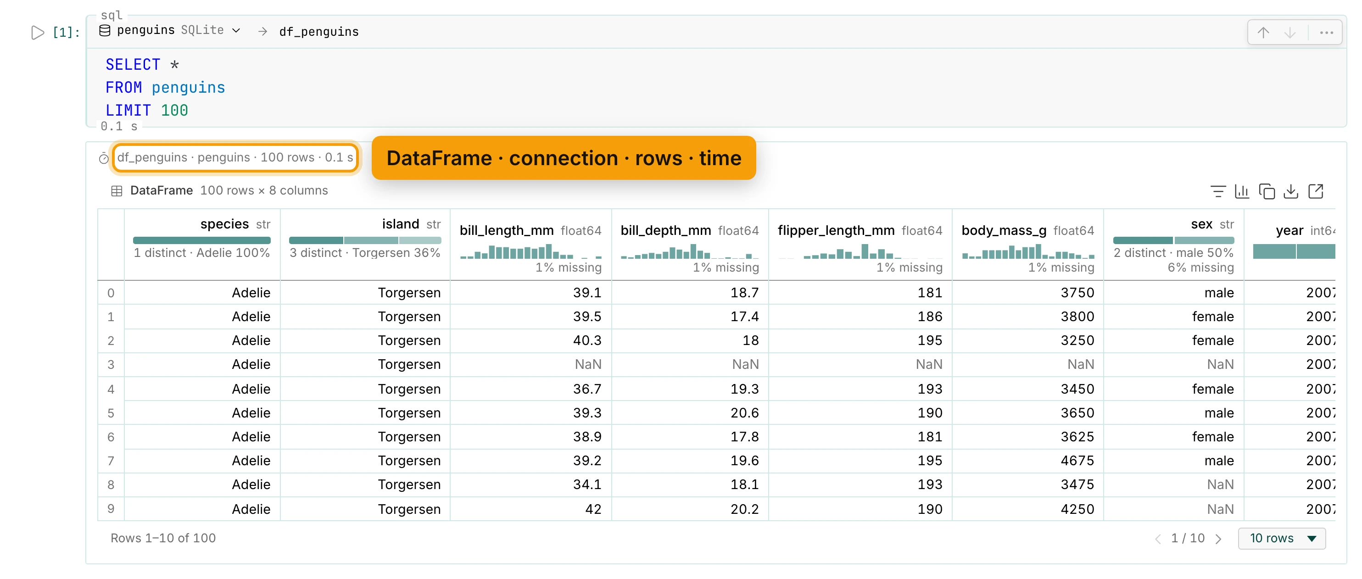Click the DataFrame table grid icon
This screenshot has height=579, width=1362.
pyautogui.click(x=117, y=191)
